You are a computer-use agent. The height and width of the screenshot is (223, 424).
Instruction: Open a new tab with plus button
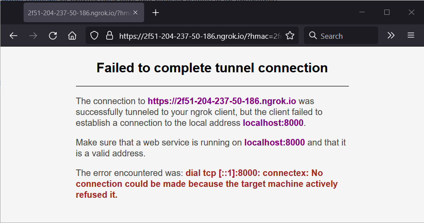[156, 13]
